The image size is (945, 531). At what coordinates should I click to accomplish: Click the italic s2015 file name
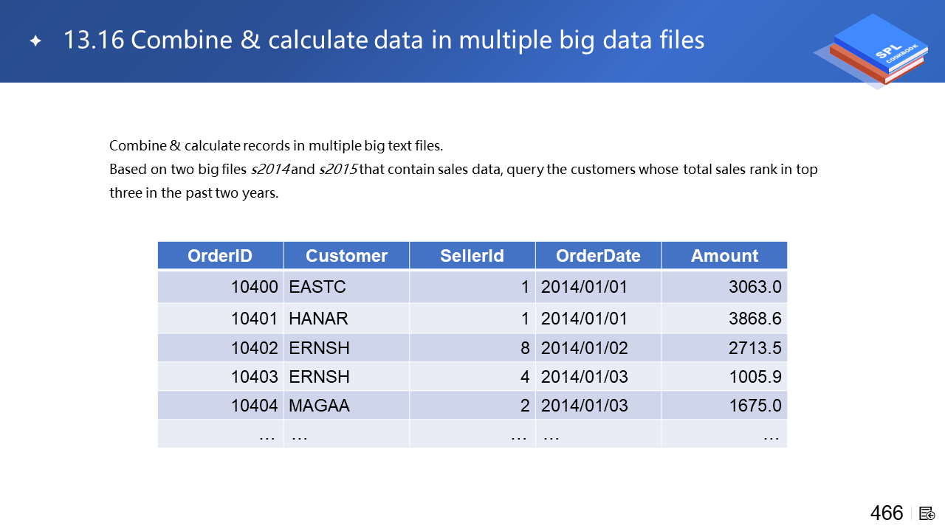(338, 170)
